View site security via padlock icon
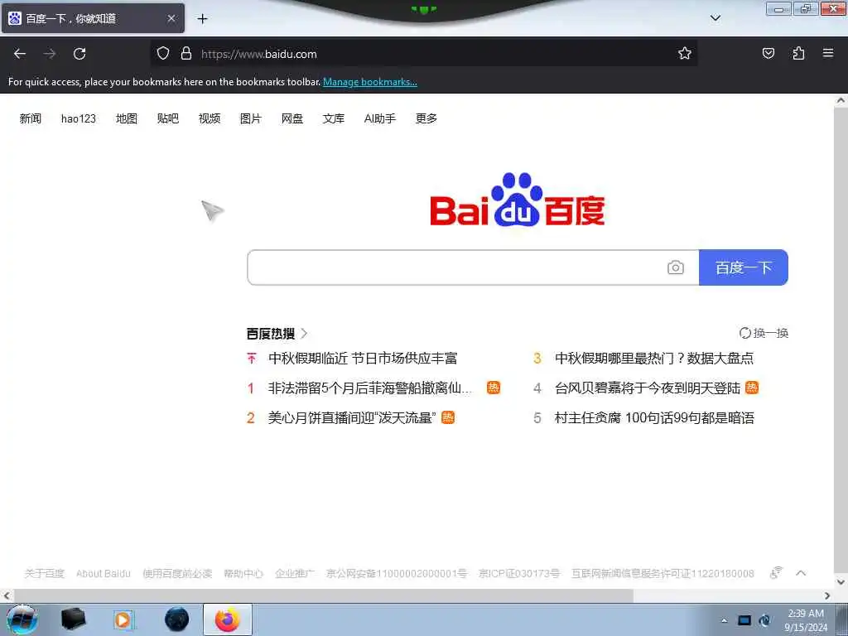Screen dimensions: 848x636 pyautogui.click(x=186, y=53)
